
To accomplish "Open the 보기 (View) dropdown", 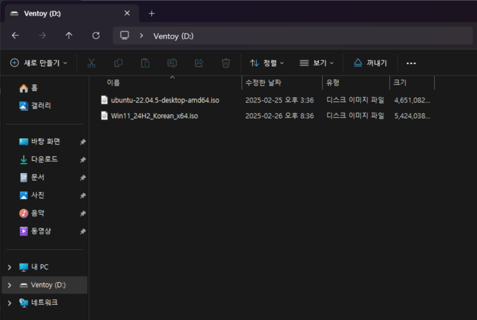I will coord(317,63).
